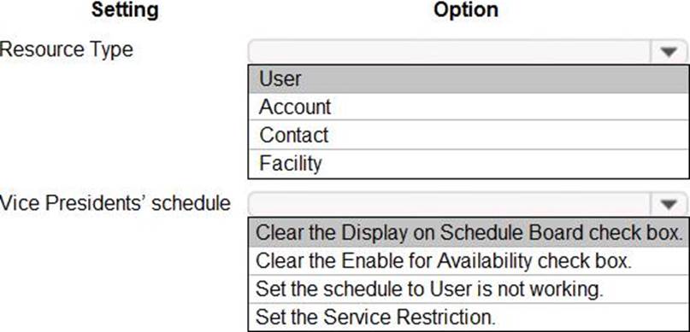This screenshot has height=332, width=690.
Task: Click the Resource Type combo box field
Action: [468, 52]
